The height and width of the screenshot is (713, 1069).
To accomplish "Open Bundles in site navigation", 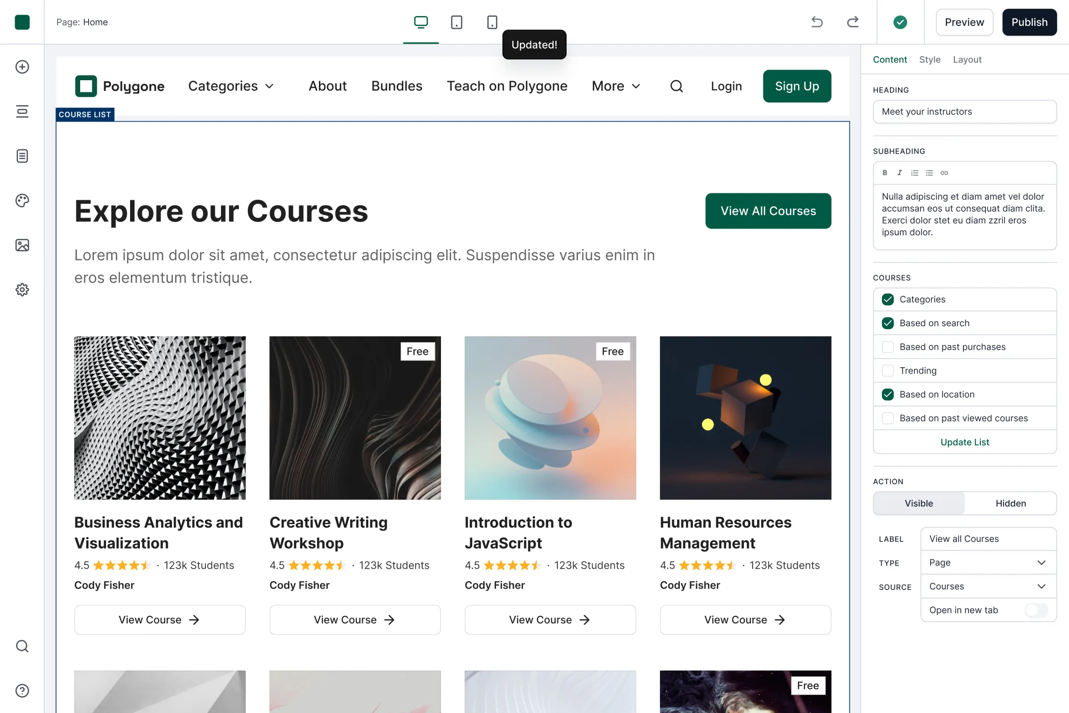I will point(397,86).
